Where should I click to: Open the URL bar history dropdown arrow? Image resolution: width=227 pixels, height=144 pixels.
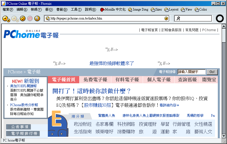[x=166, y=18]
